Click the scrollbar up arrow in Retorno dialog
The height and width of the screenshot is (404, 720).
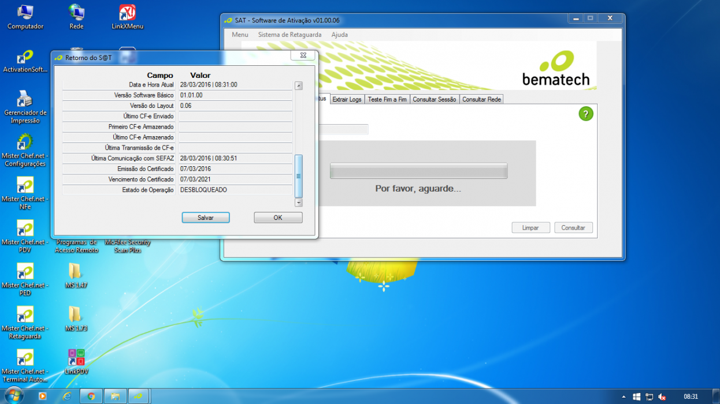[299, 86]
